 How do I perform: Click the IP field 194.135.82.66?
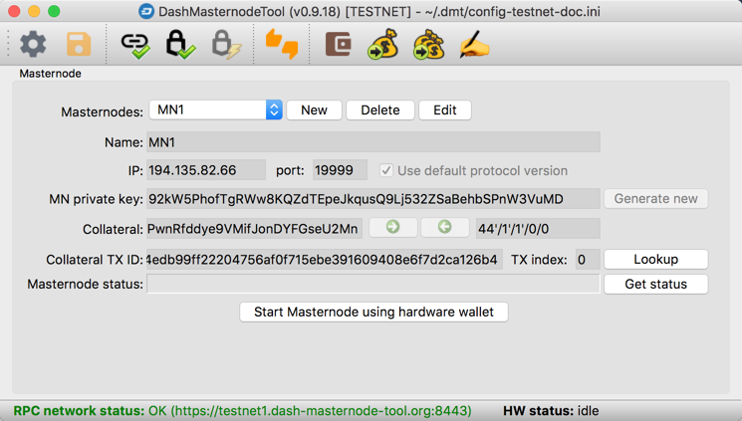tap(206, 170)
